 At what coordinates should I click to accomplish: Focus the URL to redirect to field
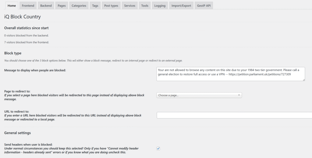pos(234,115)
